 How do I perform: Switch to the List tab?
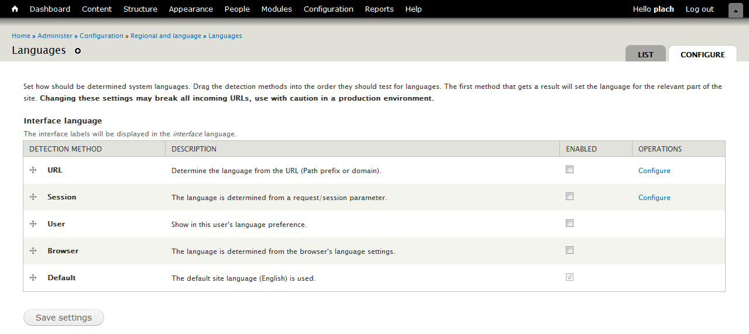click(x=645, y=54)
